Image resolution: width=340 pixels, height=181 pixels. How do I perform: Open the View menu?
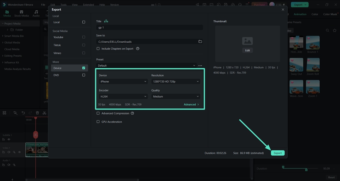tap(75, 5)
